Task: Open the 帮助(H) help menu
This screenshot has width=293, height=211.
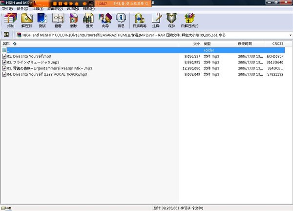Action: 88,9
